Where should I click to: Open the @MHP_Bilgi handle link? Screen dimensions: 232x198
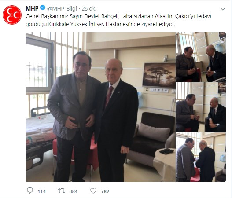point(62,9)
